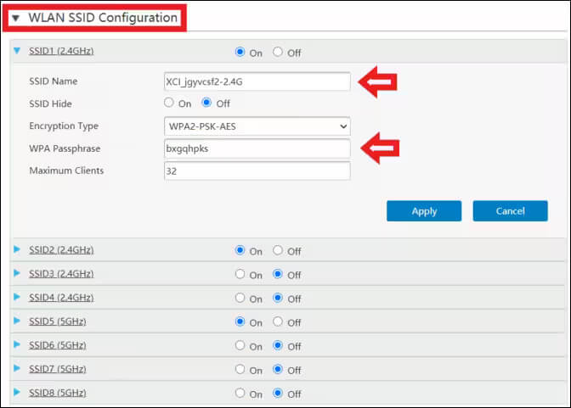
Task: Turn SSID1 Off radio button
Action: coord(278,53)
